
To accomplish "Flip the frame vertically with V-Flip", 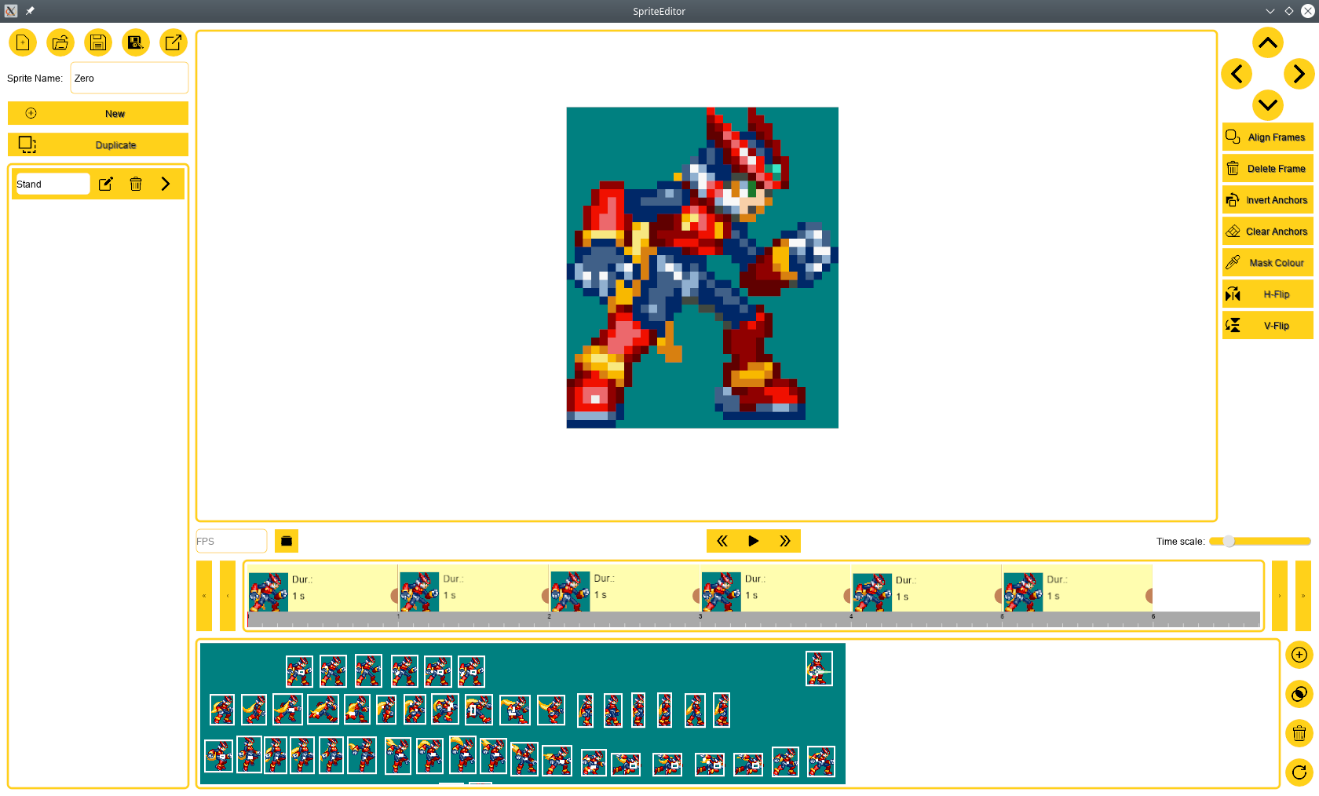I will [1268, 325].
